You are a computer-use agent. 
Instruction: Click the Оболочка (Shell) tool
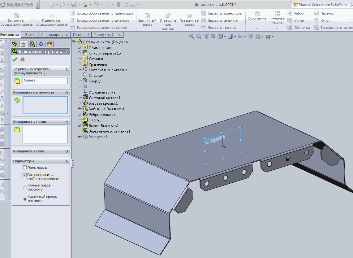(299, 28)
